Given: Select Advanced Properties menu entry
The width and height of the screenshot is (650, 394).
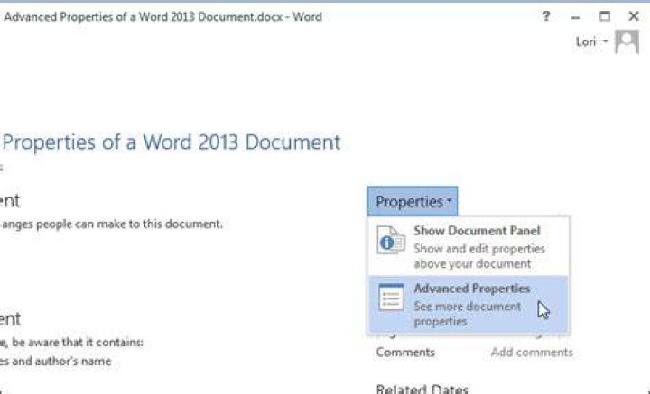Looking at the screenshot, I should pos(469,305).
